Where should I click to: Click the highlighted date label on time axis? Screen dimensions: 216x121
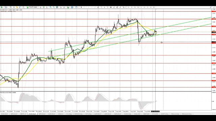pyautogui.click(x=155, y=111)
